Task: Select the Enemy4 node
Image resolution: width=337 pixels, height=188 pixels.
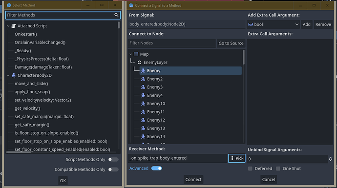Action: tap(155, 95)
